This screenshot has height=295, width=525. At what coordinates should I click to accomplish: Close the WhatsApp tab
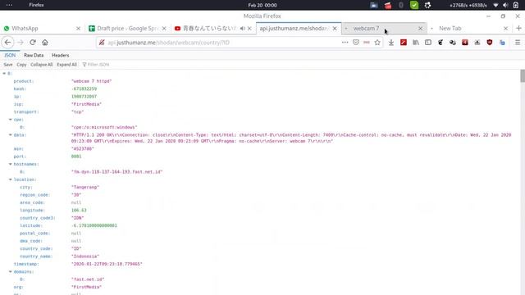click(x=79, y=29)
